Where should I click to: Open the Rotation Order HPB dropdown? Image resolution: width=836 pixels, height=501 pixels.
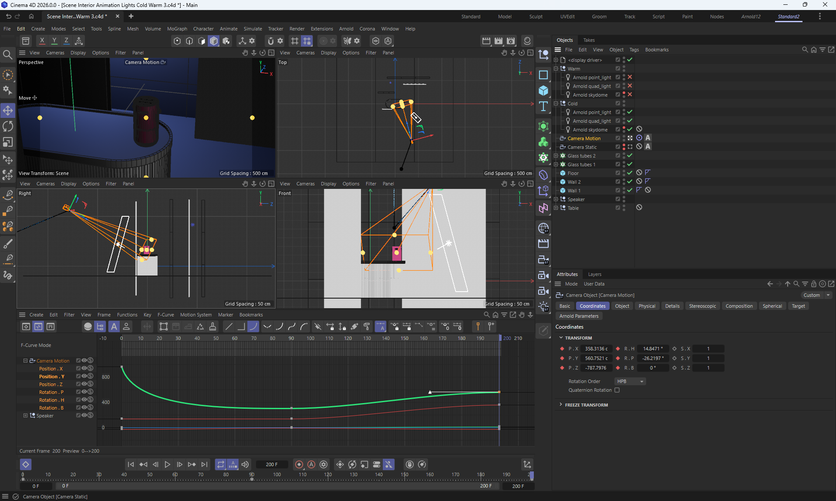tap(630, 381)
